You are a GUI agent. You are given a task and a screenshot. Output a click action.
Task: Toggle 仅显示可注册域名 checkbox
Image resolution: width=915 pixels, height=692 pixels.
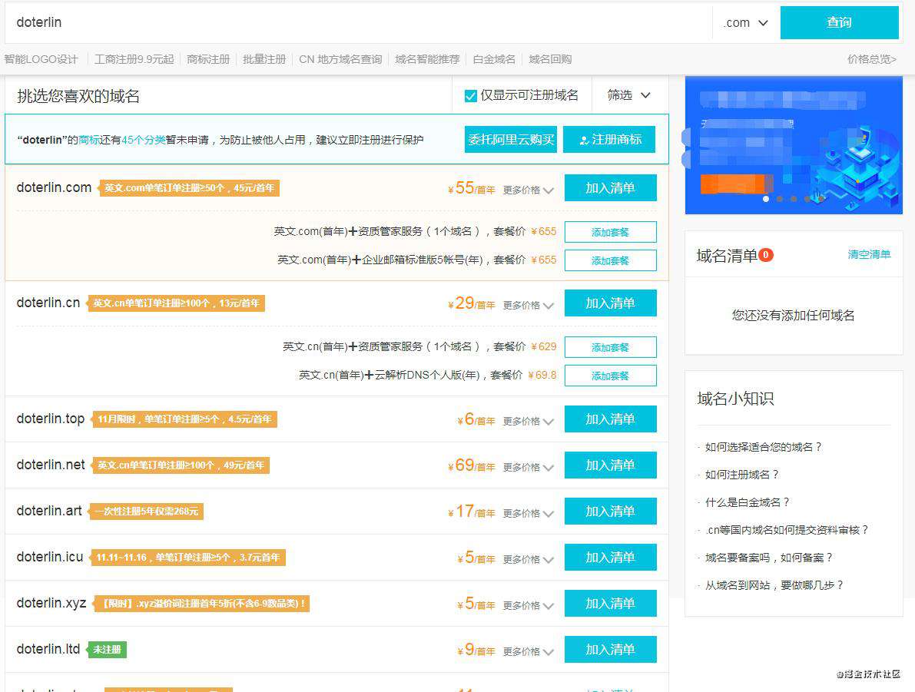[x=470, y=96]
